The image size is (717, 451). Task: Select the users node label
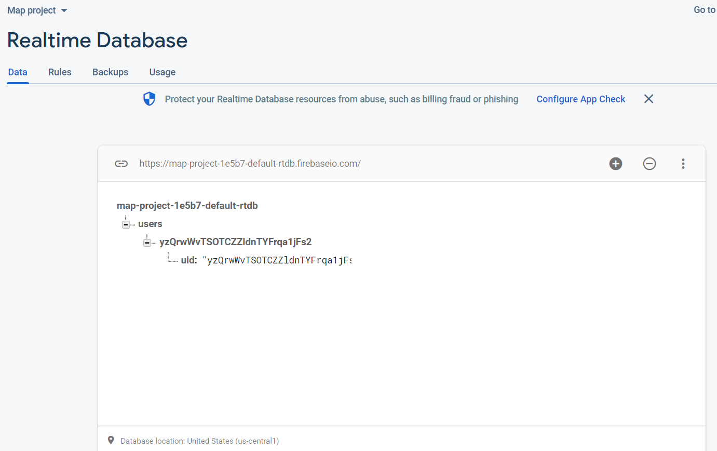coord(150,224)
